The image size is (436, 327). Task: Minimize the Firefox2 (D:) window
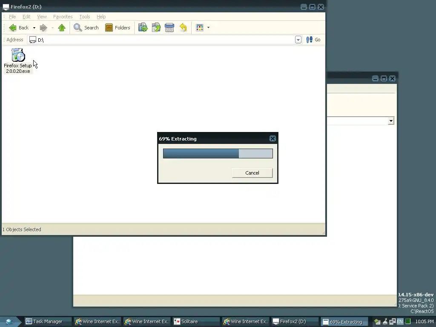click(x=304, y=7)
